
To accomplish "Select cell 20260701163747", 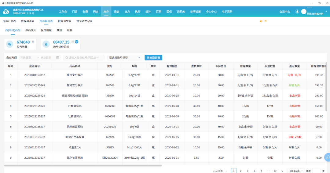I will pos(35,75).
